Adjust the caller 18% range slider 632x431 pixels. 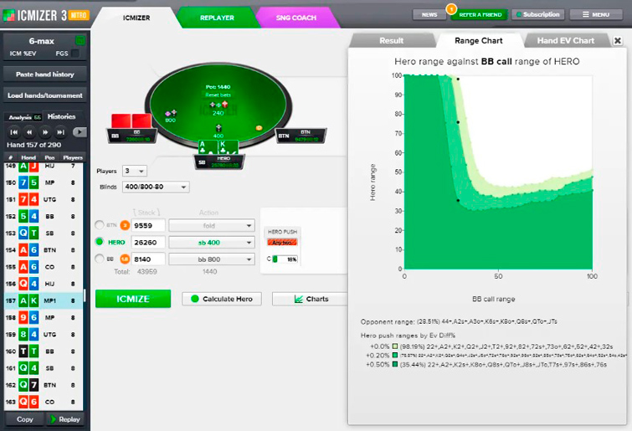285,259
